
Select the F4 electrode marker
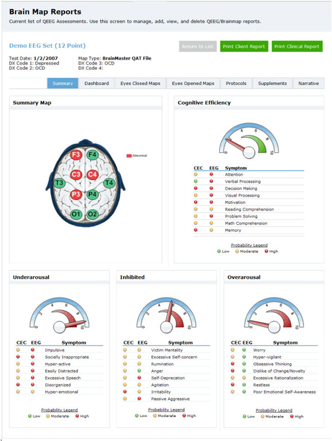93,155
